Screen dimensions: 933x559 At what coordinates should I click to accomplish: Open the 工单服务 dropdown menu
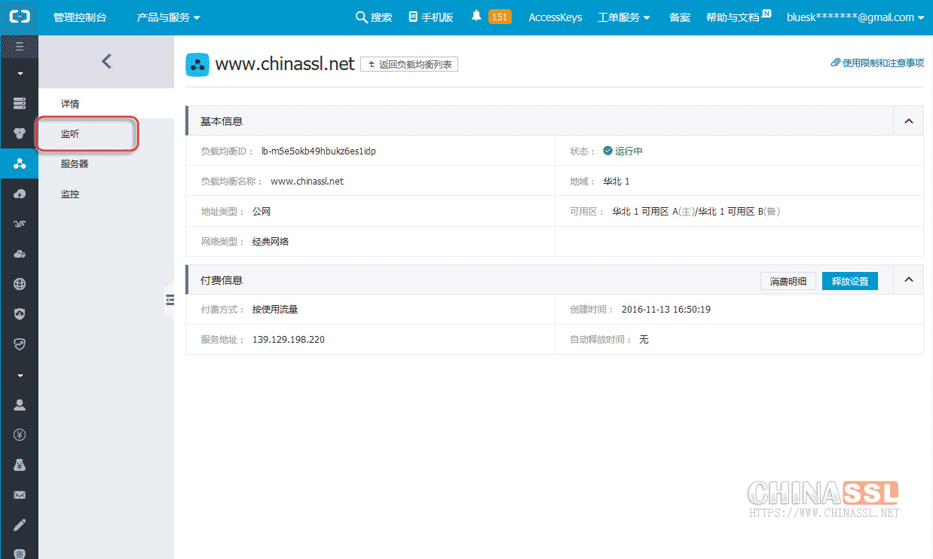[623, 17]
